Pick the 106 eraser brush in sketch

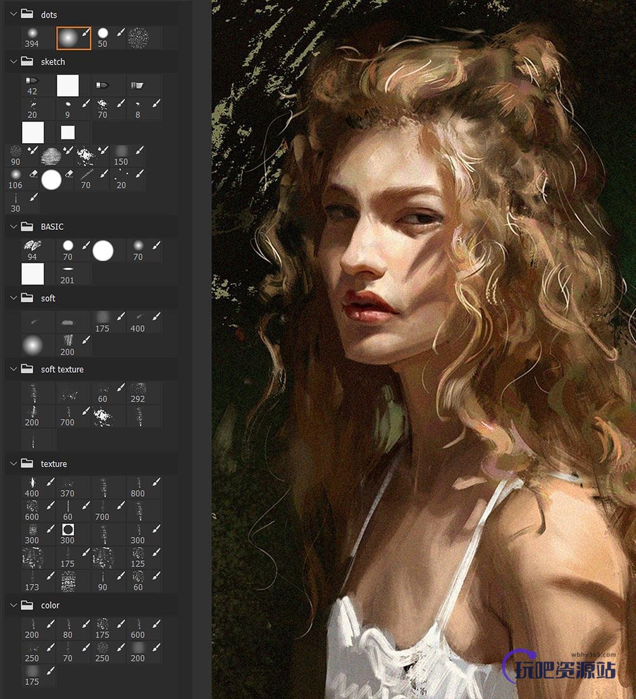tap(22, 179)
